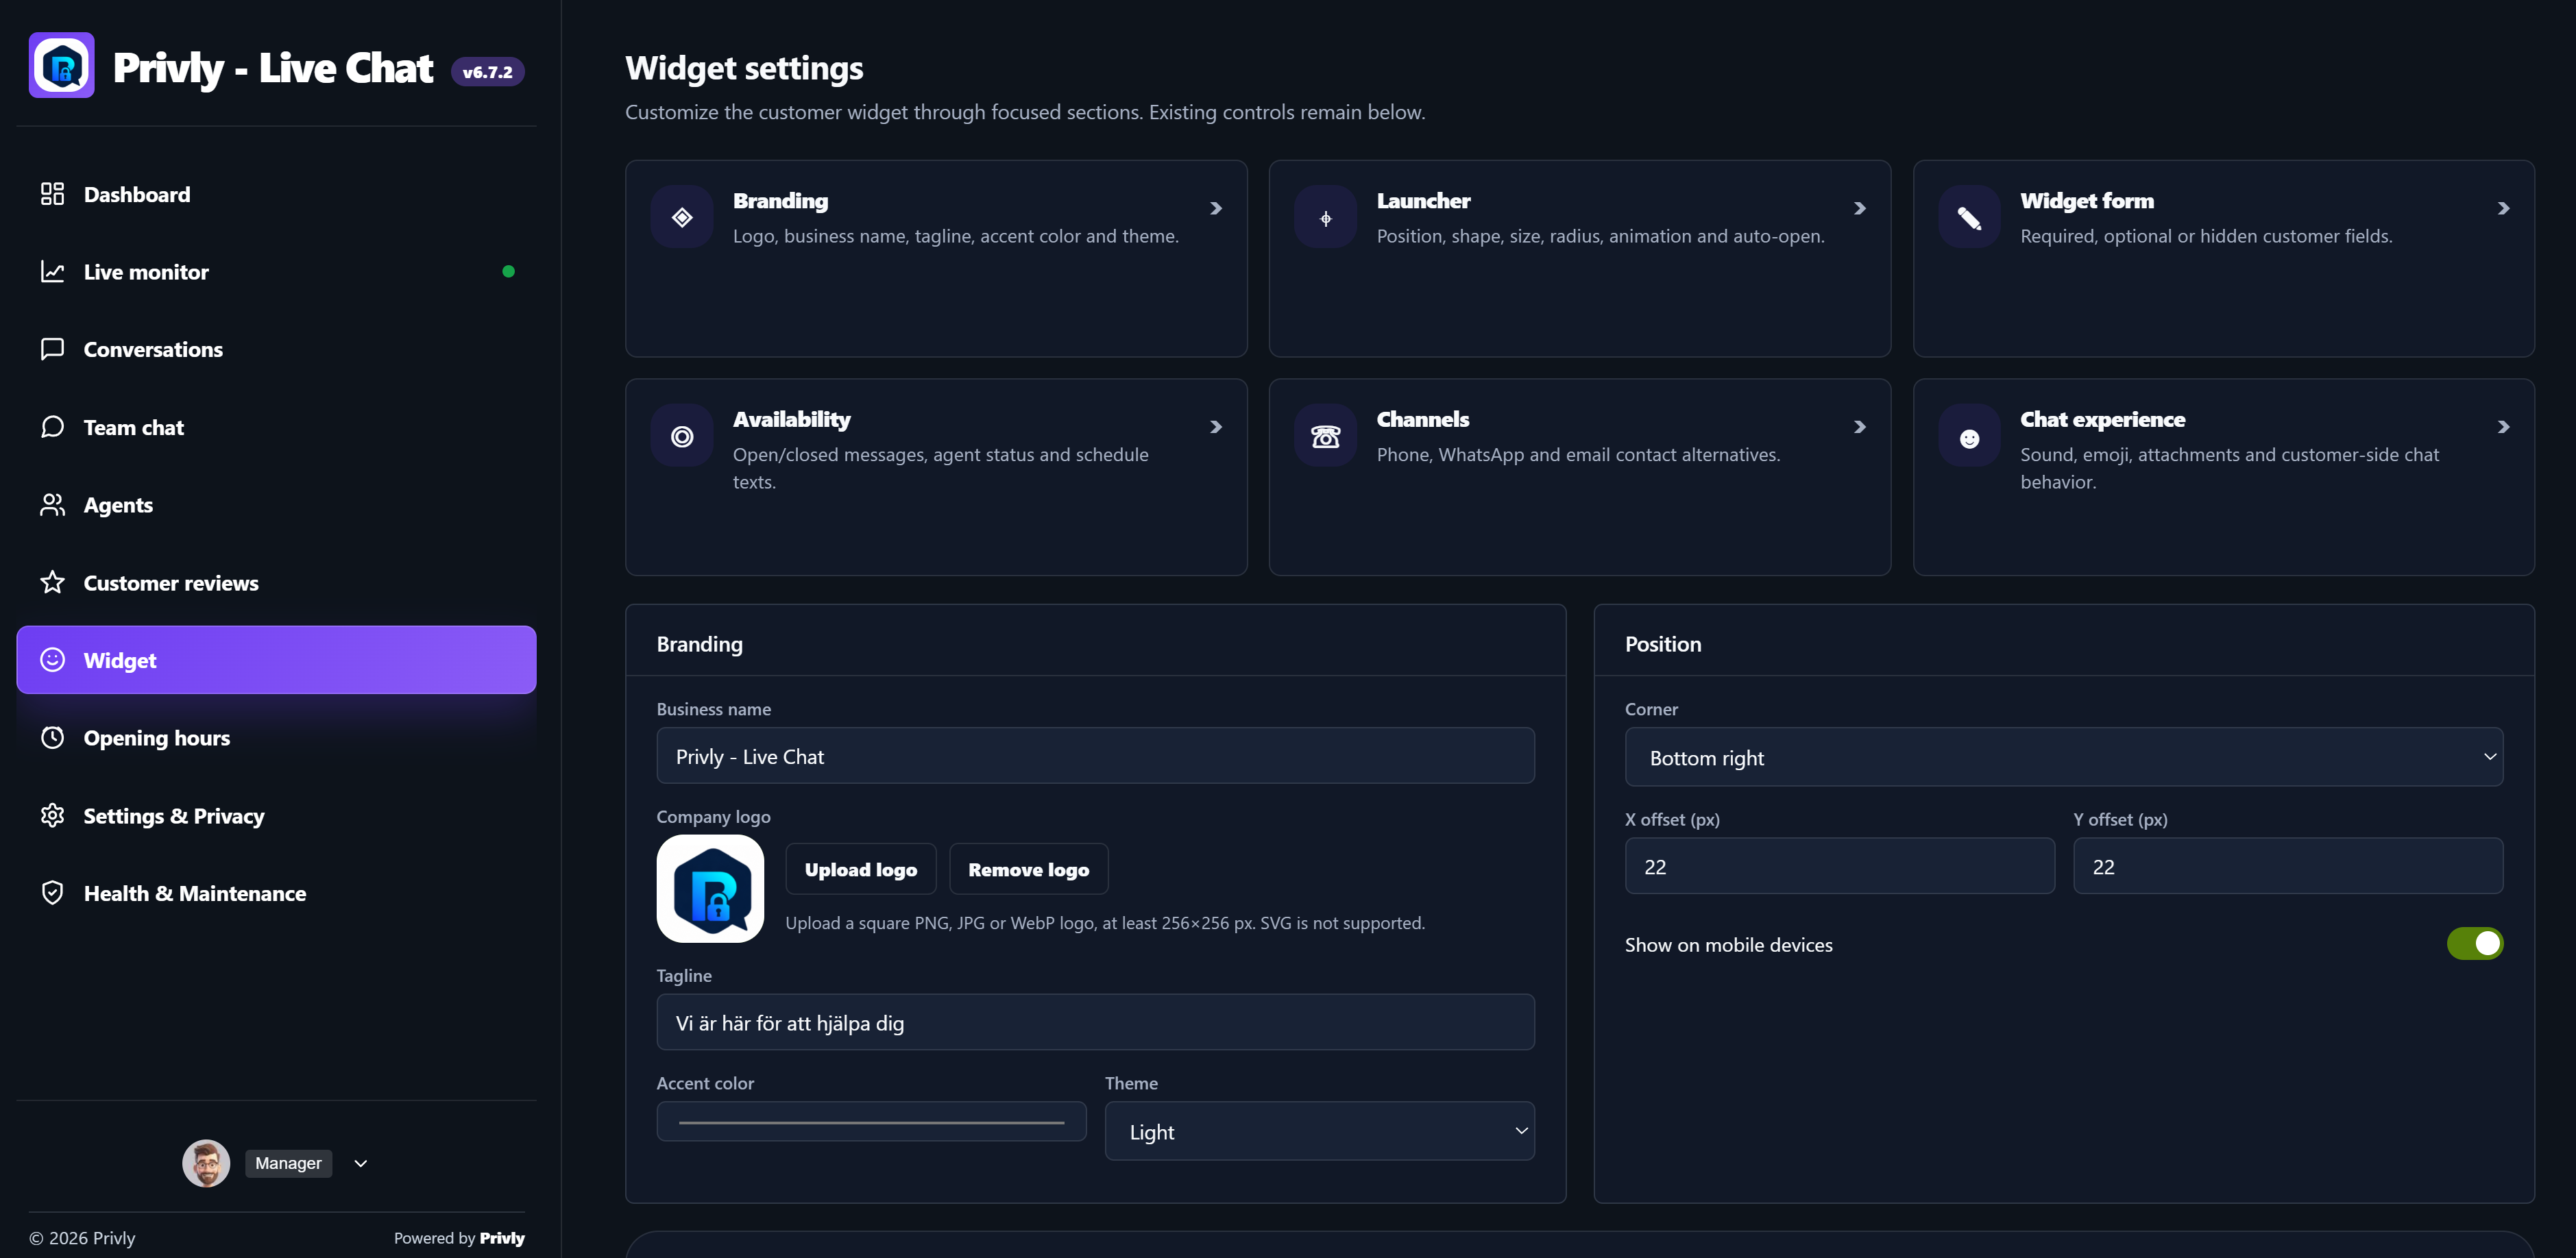Screen dimensions: 2576x1258
Task: Click the Channels card chevron arrow
Action: pyautogui.click(x=1859, y=427)
